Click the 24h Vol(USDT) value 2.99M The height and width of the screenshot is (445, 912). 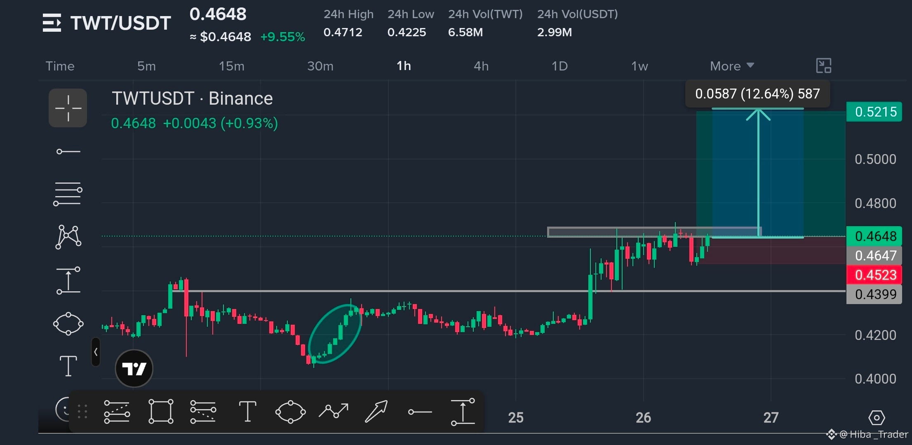[555, 32]
